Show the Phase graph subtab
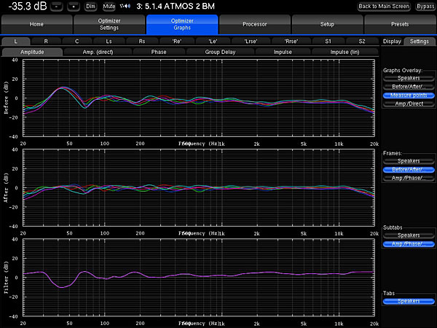Viewport: 437px width, 328px height. point(159,52)
